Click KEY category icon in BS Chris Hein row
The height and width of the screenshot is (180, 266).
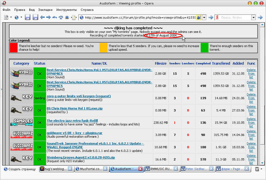pyautogui.click(x=21, y=110)
